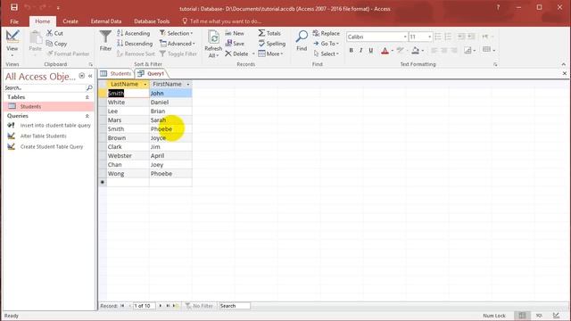The height and width of the screenshot is (321, 571).
Task: Open FirstName column filter arrow
Action: 188,85
